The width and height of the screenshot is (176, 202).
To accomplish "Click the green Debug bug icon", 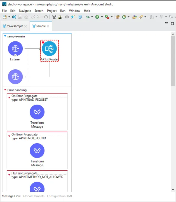I will pyautogui.click(x=88, y=17).
